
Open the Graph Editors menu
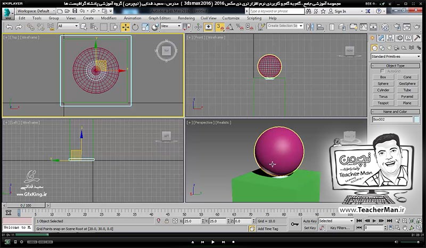(159, 18)
